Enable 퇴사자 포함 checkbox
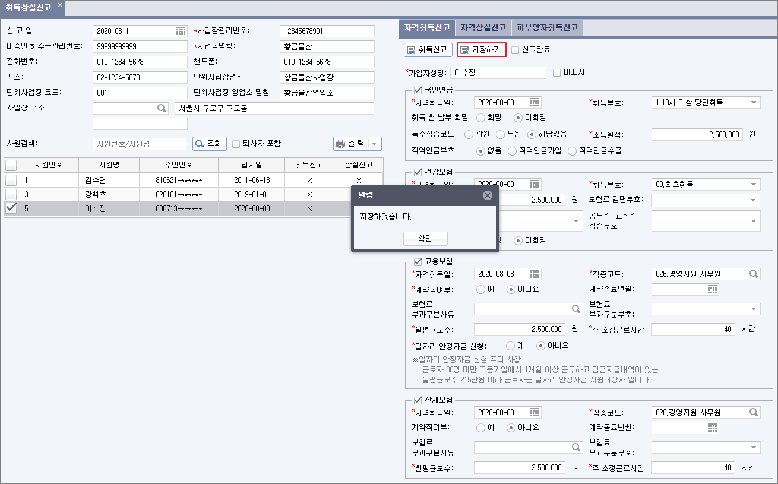 (x=236, y=144)
